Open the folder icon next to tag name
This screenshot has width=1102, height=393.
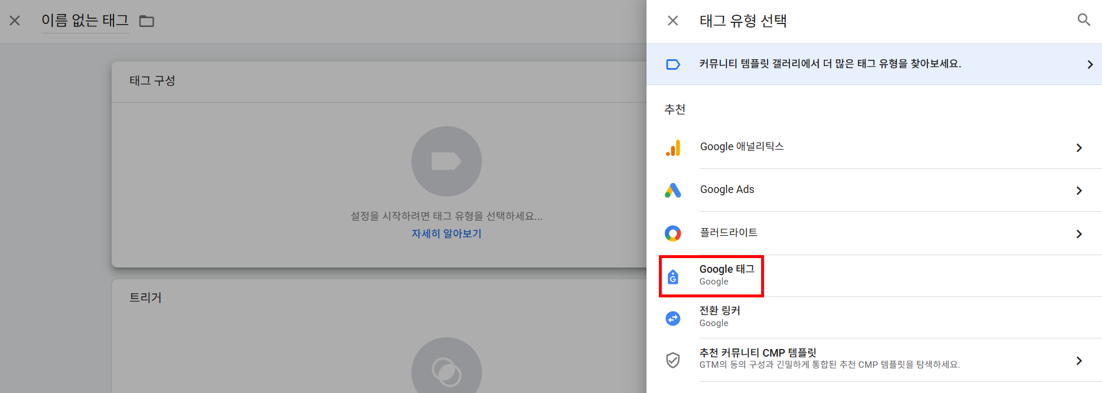(x=146, y=21)
